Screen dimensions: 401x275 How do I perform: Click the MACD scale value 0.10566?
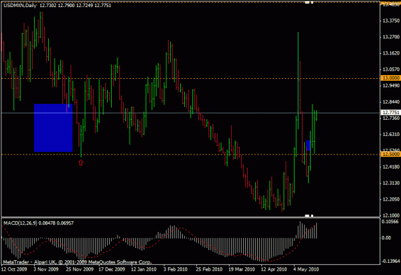390,222
